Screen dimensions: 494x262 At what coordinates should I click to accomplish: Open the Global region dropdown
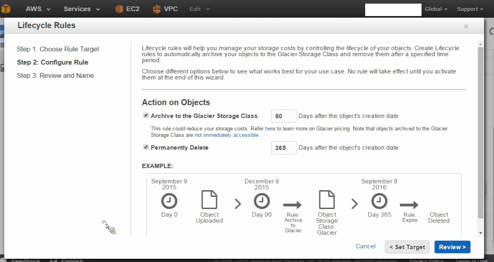tap(436, 9)
